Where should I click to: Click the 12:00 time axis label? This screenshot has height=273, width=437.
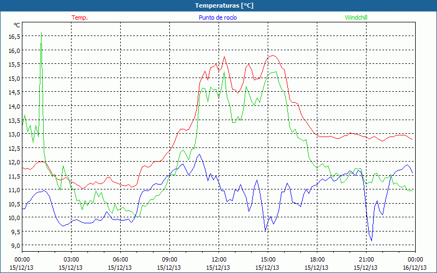[x=219, y=260]
